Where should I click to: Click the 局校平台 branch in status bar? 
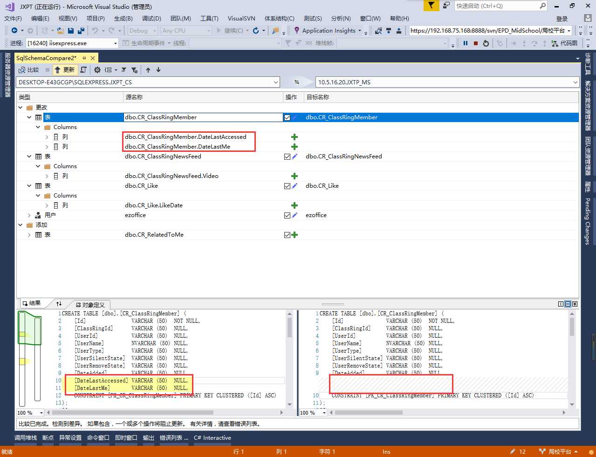coord(558,452)
